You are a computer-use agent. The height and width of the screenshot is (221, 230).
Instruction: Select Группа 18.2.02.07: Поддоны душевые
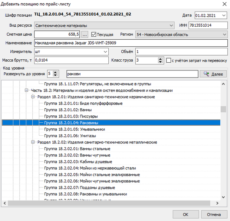[79, 188]
